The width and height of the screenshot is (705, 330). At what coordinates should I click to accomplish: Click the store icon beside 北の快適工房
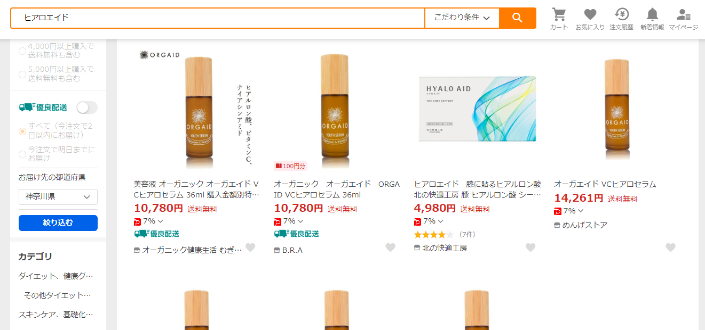click(x=417, y=248)
